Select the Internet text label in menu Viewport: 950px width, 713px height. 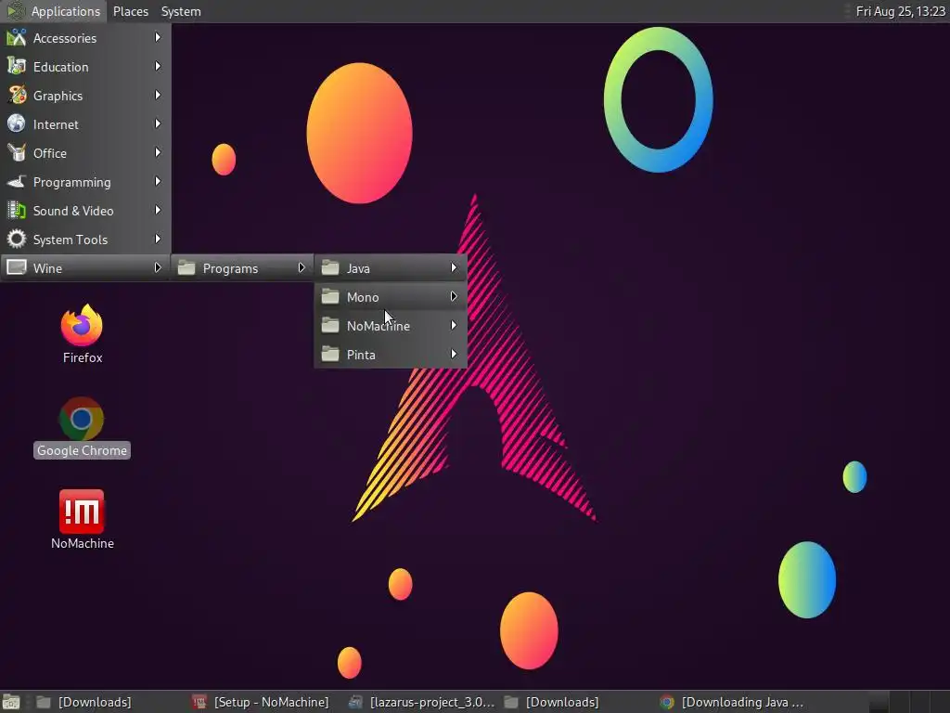(56, 124)
